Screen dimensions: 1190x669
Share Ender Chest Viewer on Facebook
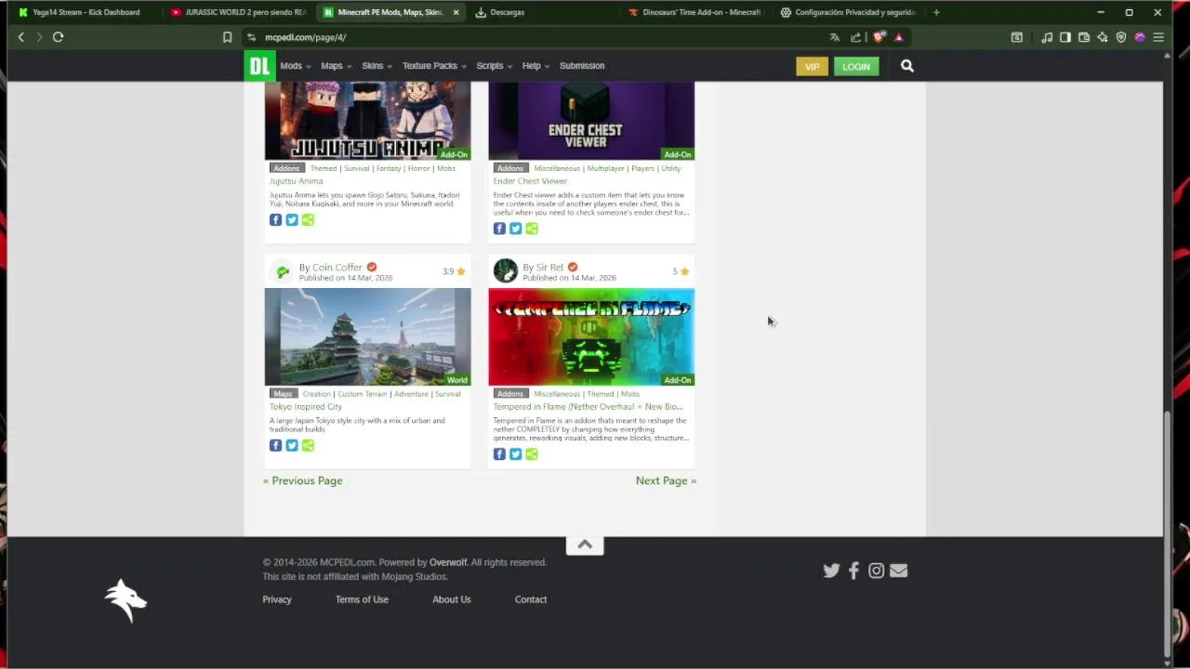[499, 229]
